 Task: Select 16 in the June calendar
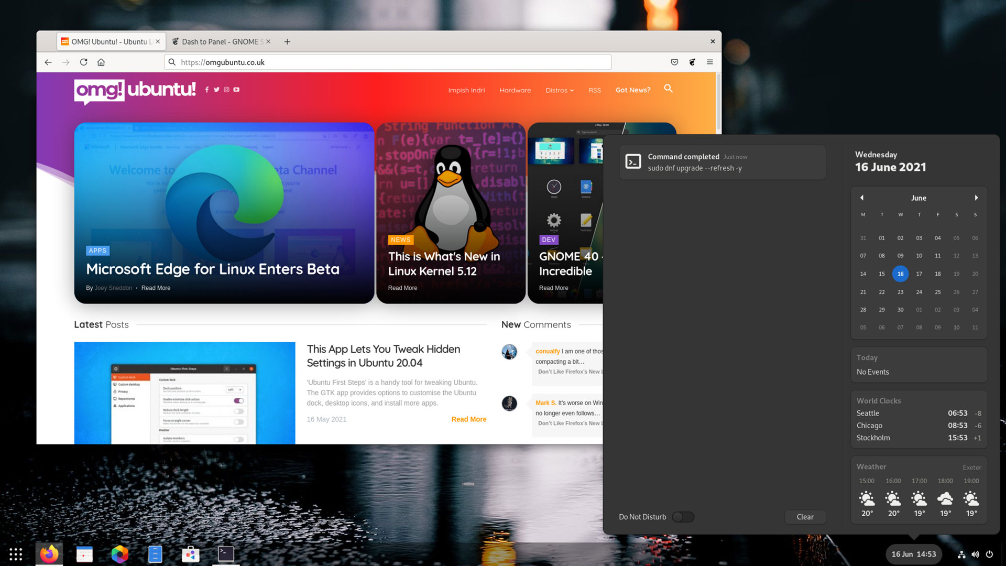(x=900, y=274)
